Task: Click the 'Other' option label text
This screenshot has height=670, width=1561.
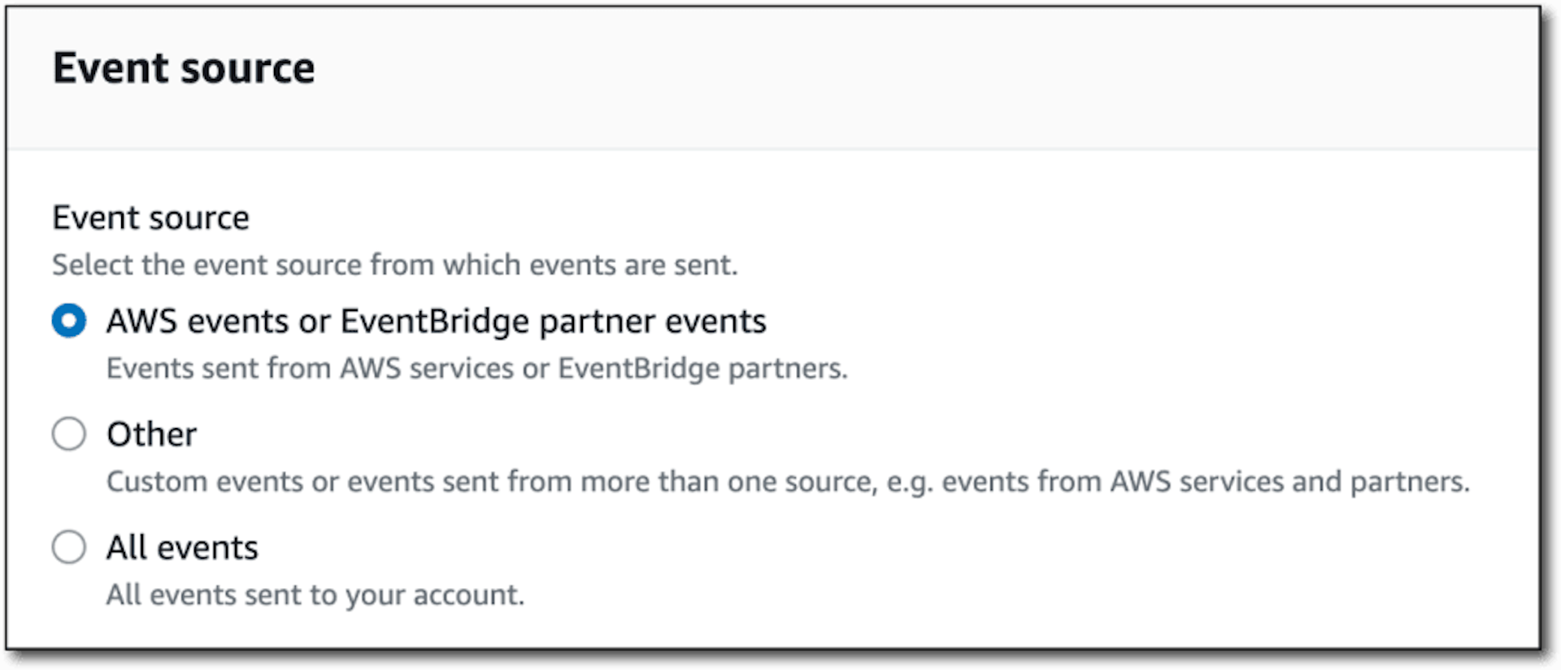Action: pyautogui.click(x=151, y=434)
